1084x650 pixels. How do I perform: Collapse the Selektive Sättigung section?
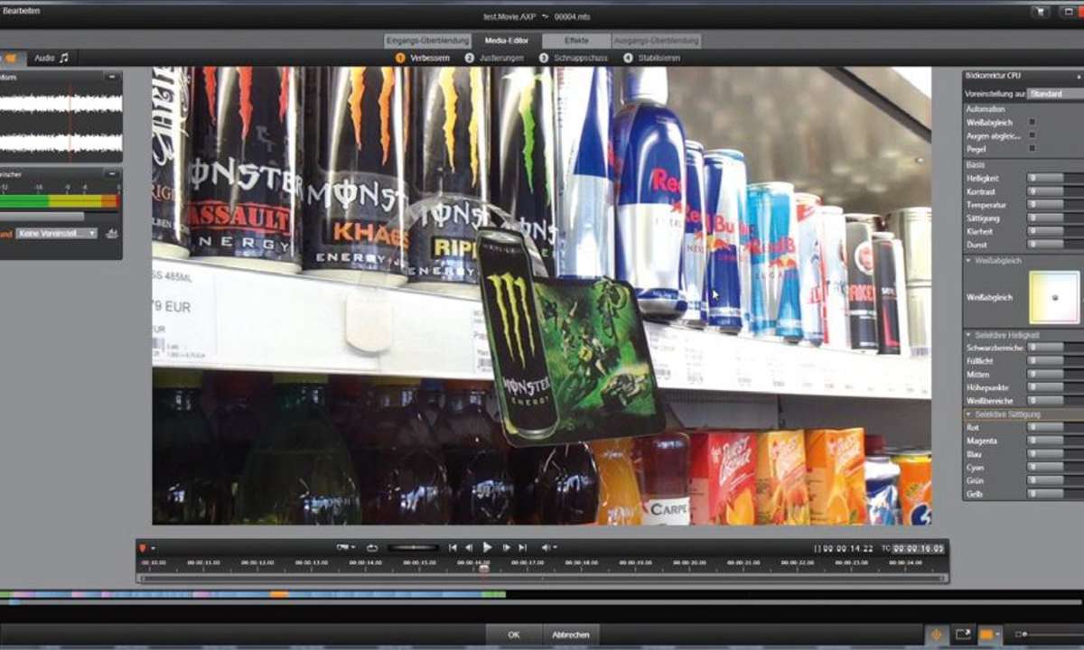(x=968, y=414)
